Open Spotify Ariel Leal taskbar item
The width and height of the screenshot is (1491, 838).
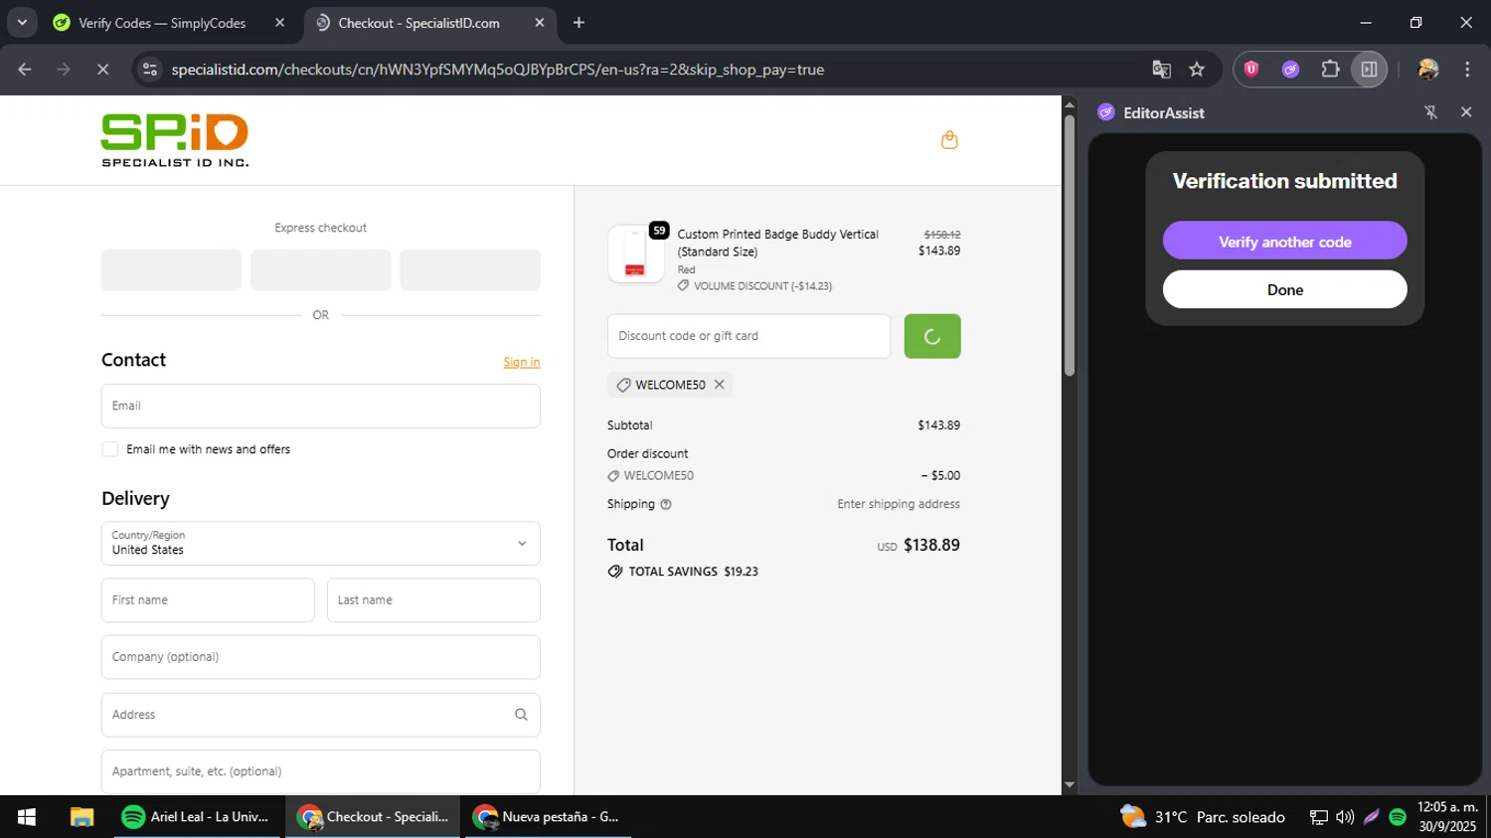coord(196,817)
